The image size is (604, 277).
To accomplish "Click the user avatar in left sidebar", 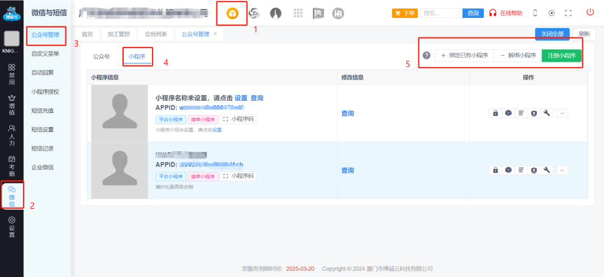I will coord(12,39).
